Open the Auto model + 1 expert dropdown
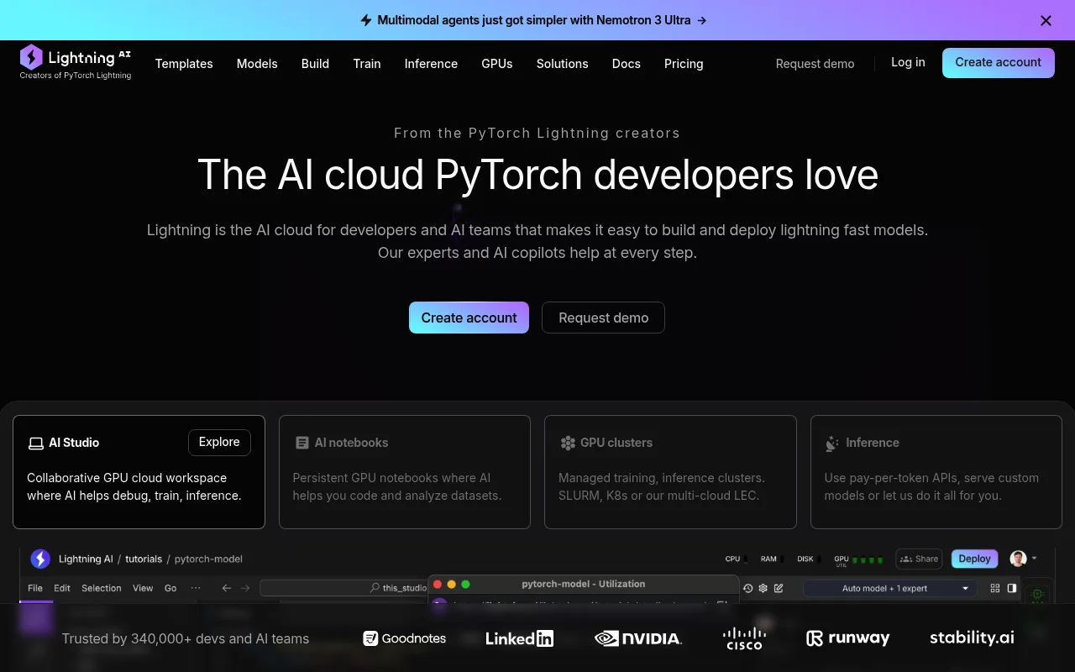Image resolution: width=1075 pixels, height=672 pixels. pyautogui.click(x=891, y=588)
